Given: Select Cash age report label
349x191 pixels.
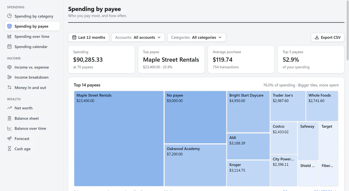Looking at the screenshot, I should [22, 149].
